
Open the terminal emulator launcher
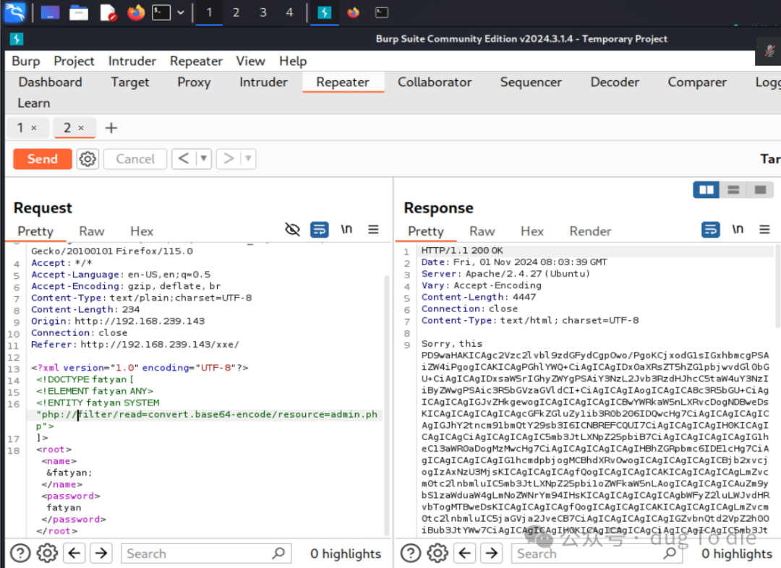[161, 12]
